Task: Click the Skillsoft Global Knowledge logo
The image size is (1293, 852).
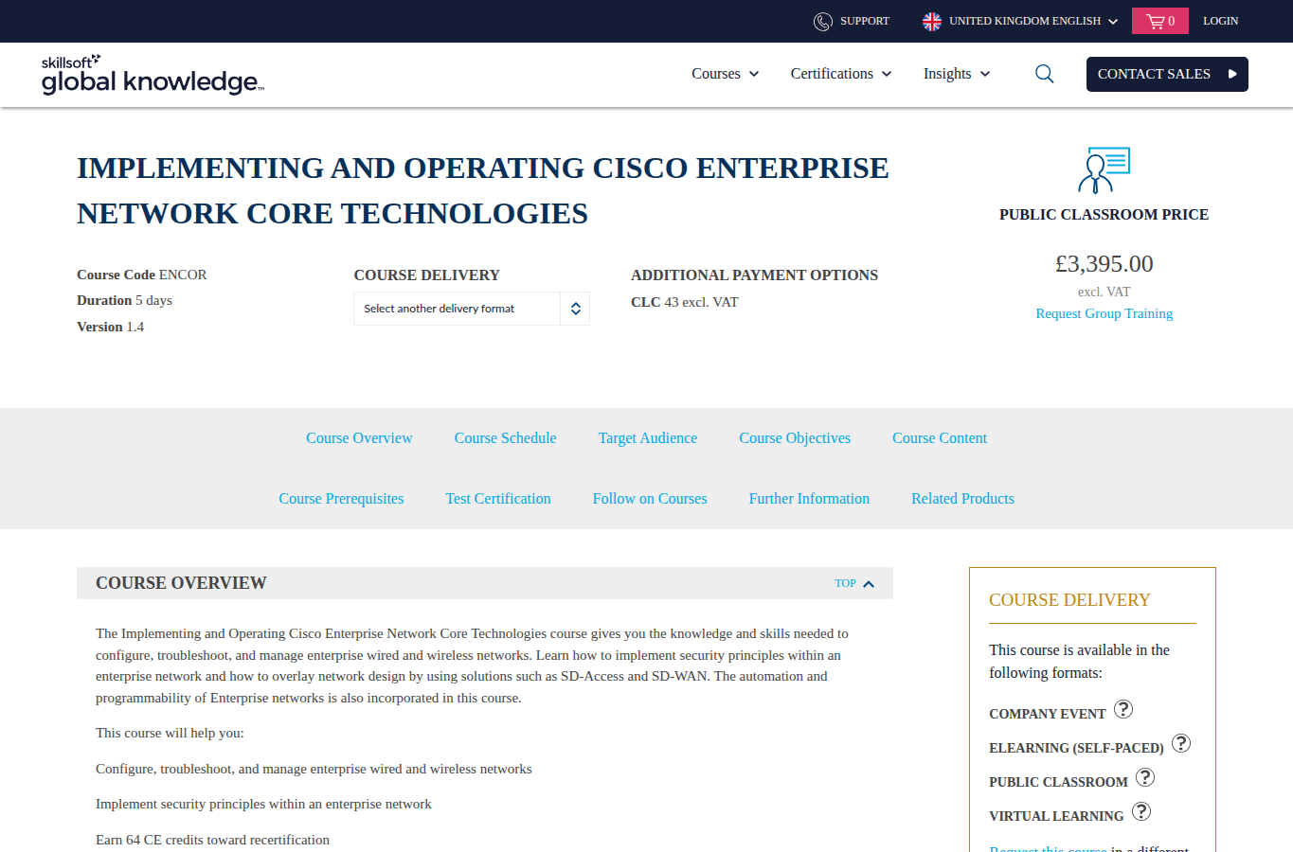Action: pos(153,75)
